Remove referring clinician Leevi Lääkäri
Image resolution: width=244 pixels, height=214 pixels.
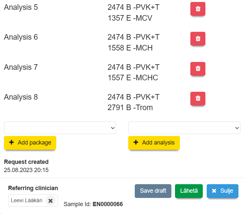point(50,201)
